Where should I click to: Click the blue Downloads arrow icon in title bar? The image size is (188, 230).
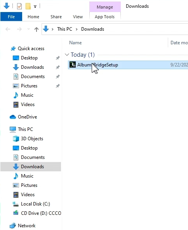tap(7, 6)
